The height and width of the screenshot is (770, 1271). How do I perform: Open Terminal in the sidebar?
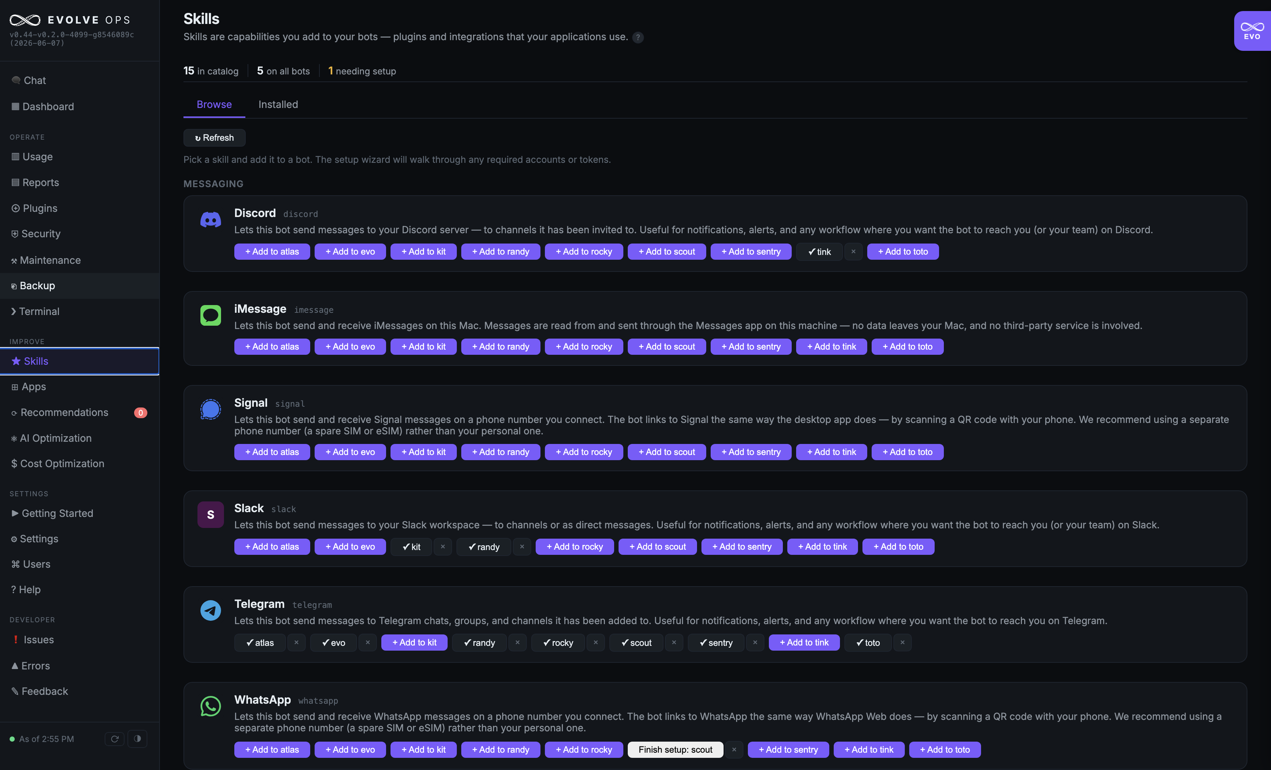pyautogui.click(x=80, y=312)
